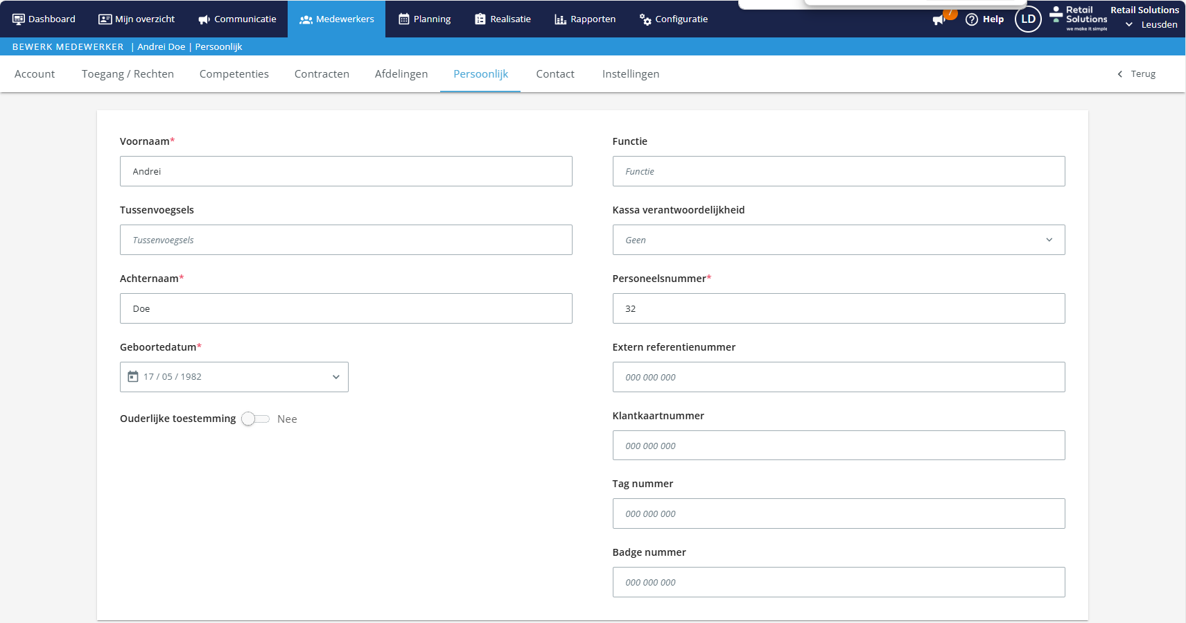Click the Help text link
The width and height of the screenshot is (1186, 623).
pos(993,19)
